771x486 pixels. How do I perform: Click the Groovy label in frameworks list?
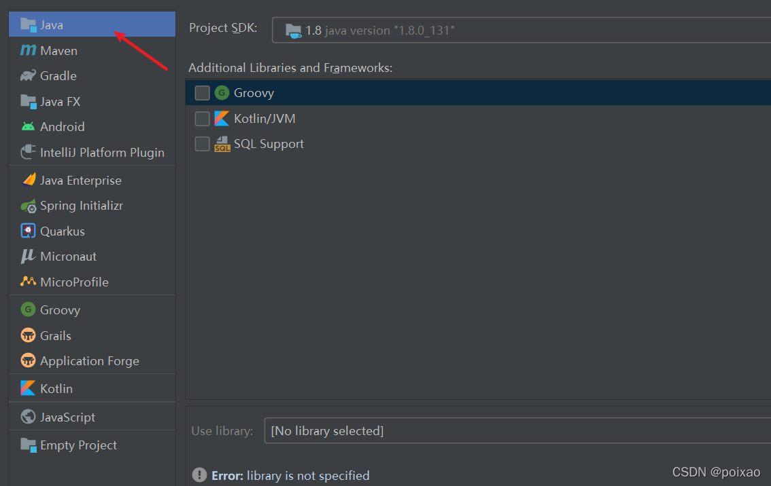pyautogui.click(x=254, y=93)
